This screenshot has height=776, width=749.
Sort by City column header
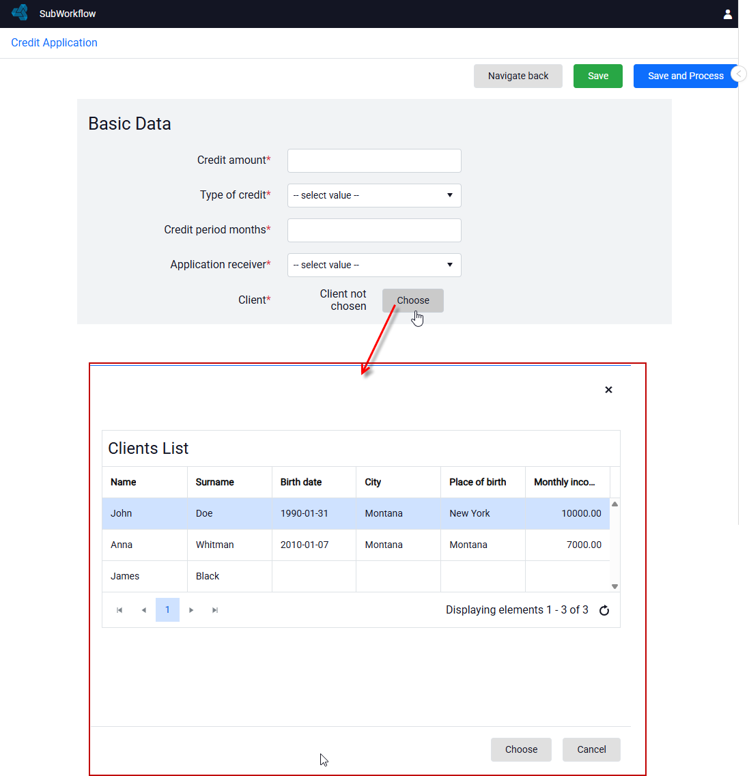point(399,482)
